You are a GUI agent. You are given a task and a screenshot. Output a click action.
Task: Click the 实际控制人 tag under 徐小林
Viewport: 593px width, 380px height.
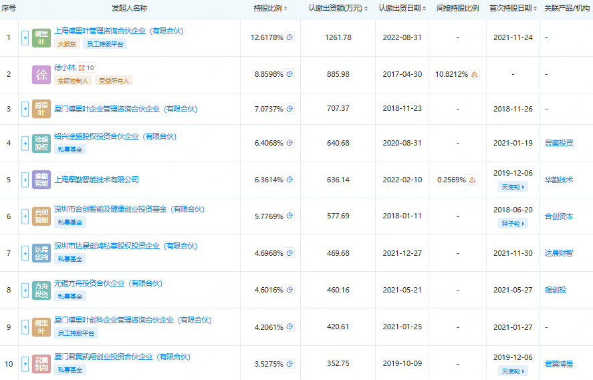point(74,80)
